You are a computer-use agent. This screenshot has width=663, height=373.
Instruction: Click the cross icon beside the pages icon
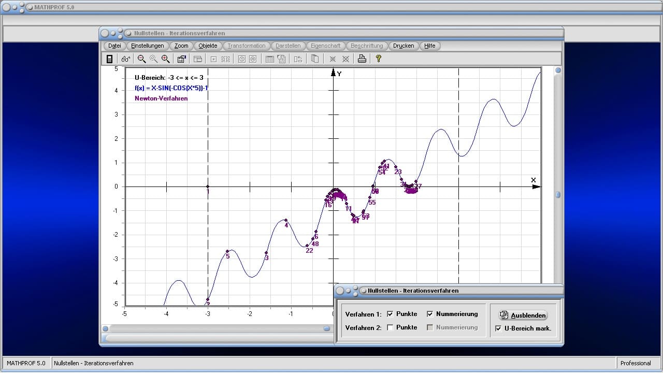click(x=333, y=59)
